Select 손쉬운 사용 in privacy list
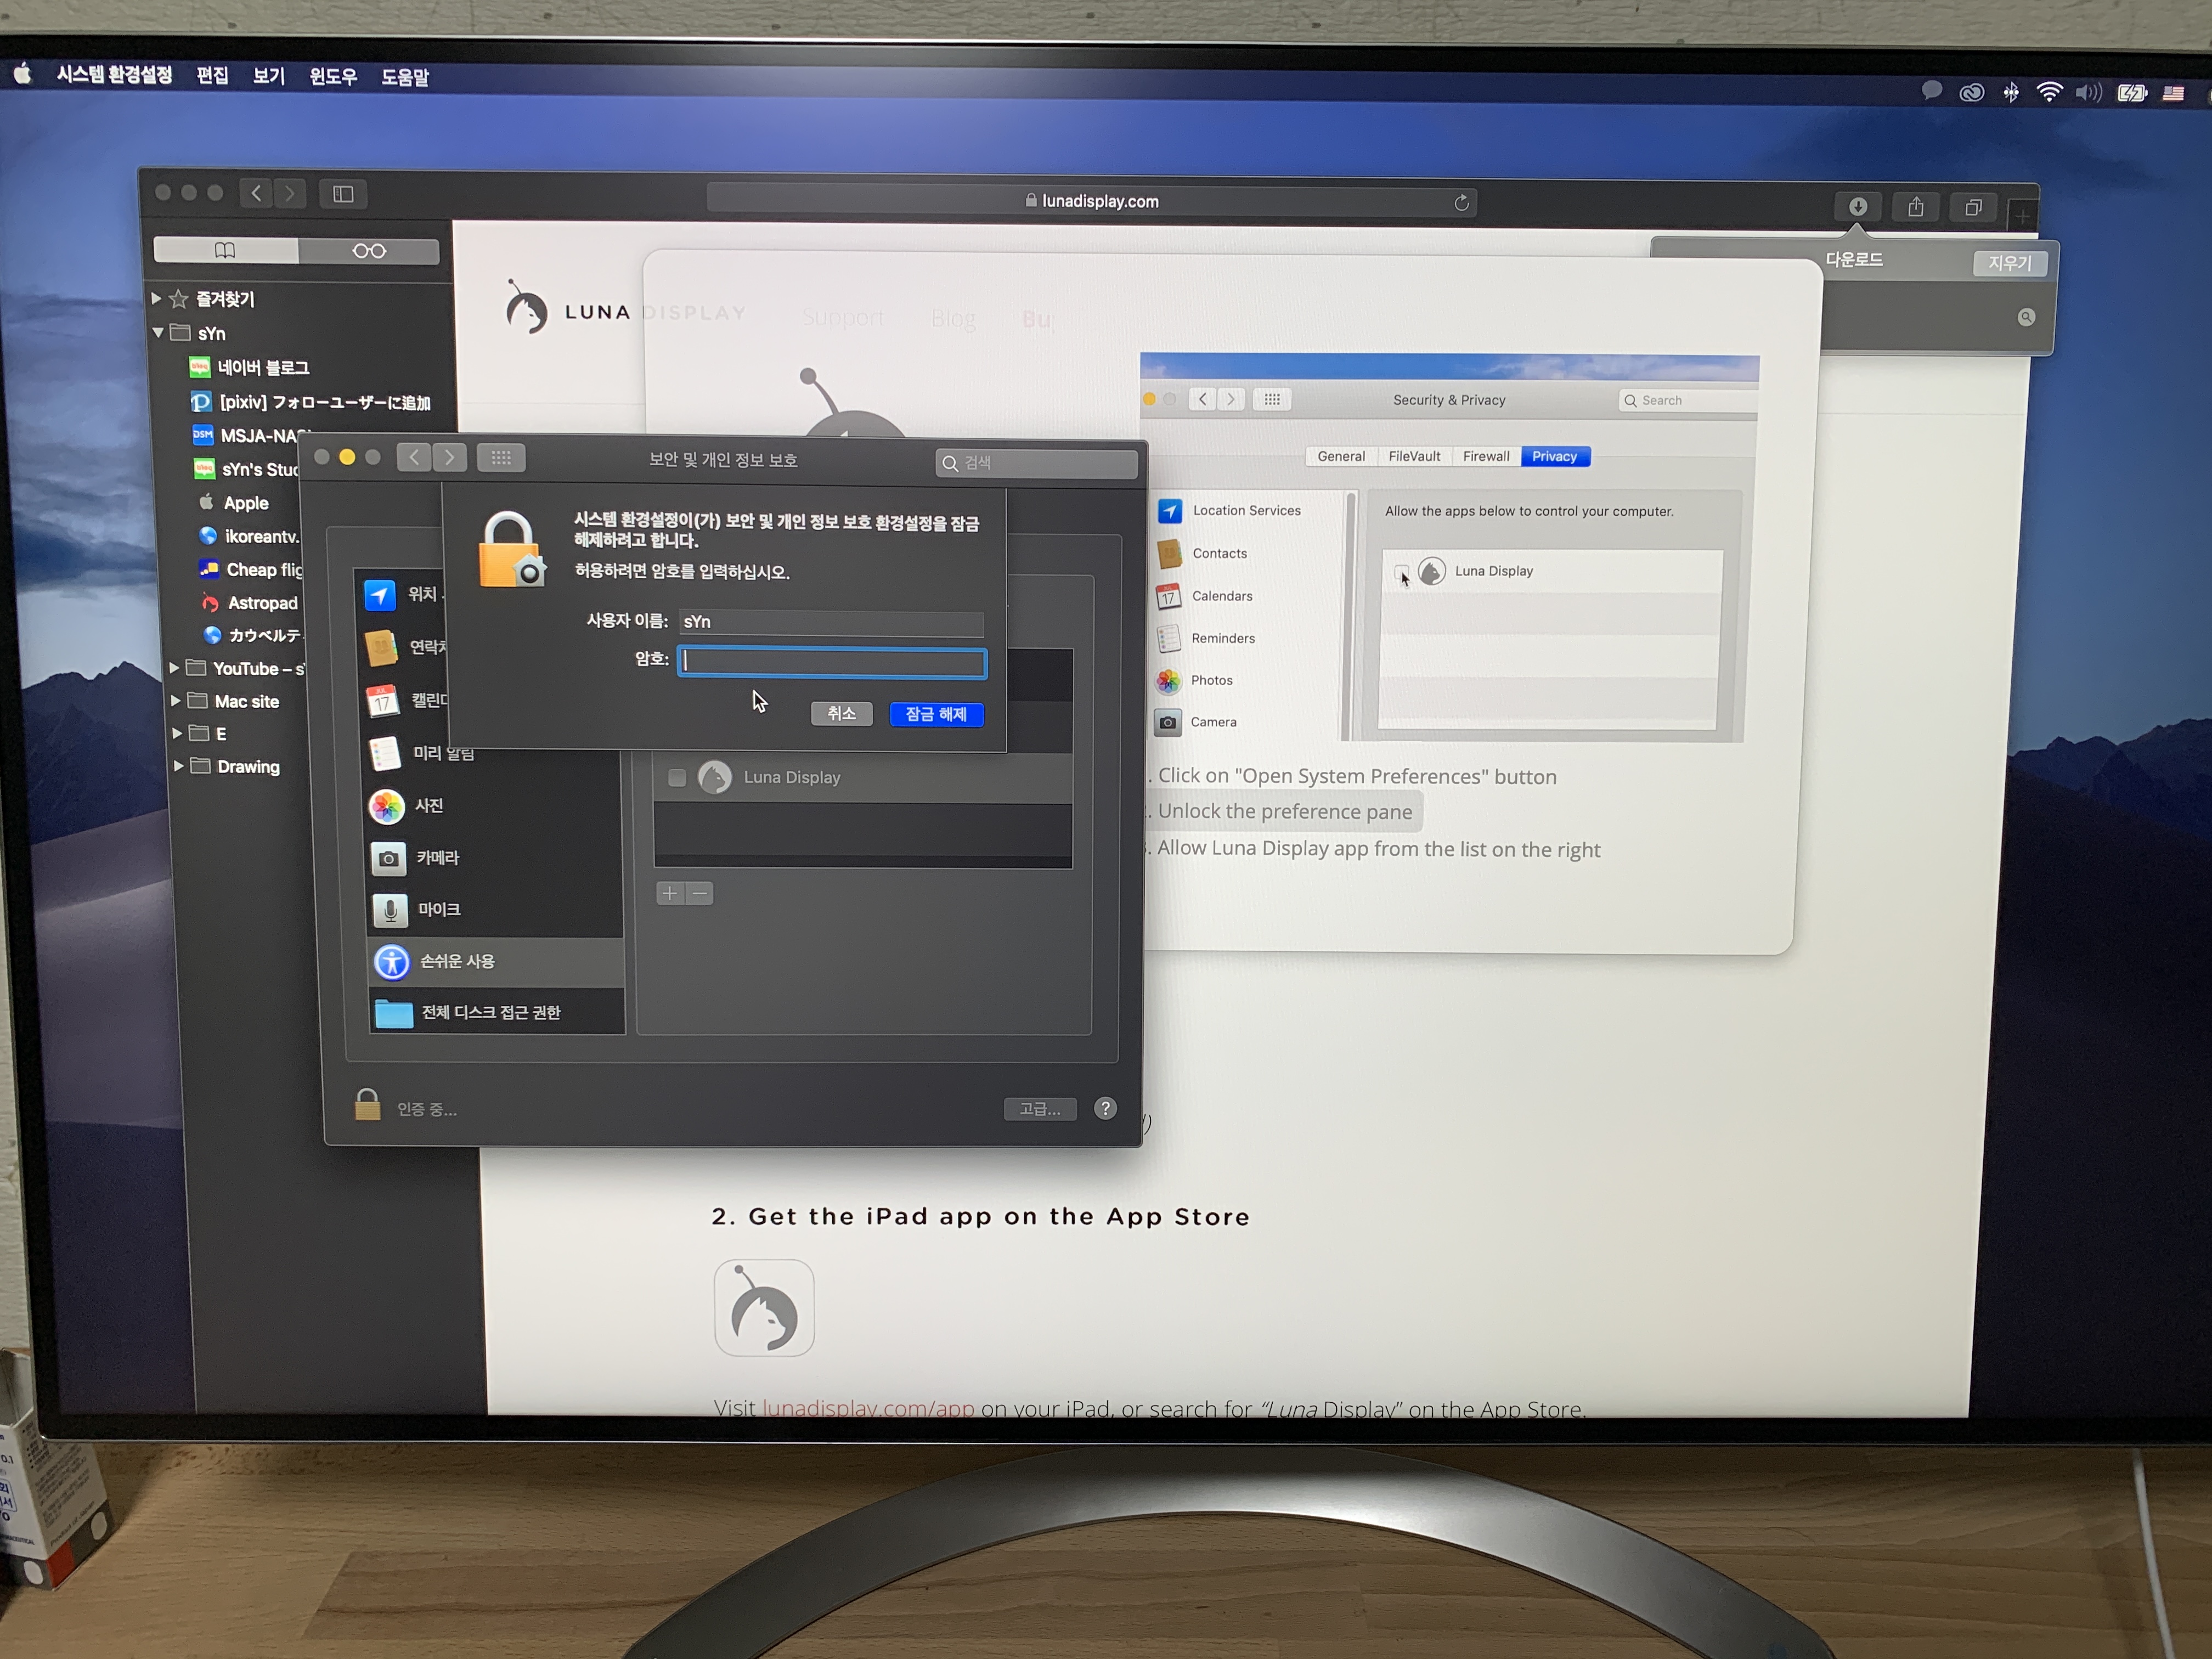2212x1659 pixels. point(497,961)
